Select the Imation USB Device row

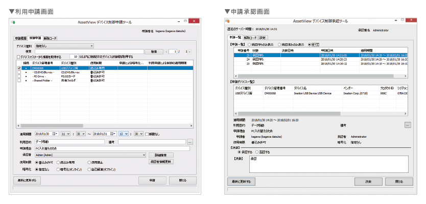pos(321,93)
